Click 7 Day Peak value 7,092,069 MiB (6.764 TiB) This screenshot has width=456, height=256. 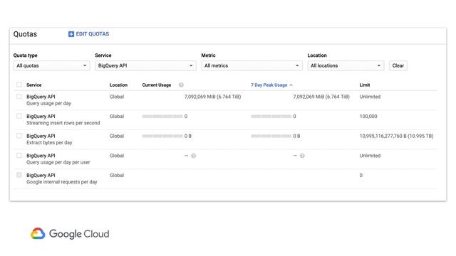point(321,97)
